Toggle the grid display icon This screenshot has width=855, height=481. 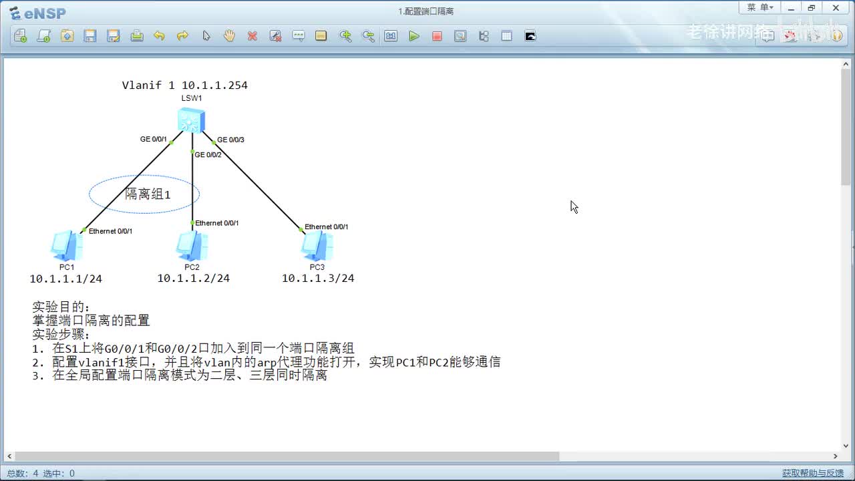click(x=507, y=36)
